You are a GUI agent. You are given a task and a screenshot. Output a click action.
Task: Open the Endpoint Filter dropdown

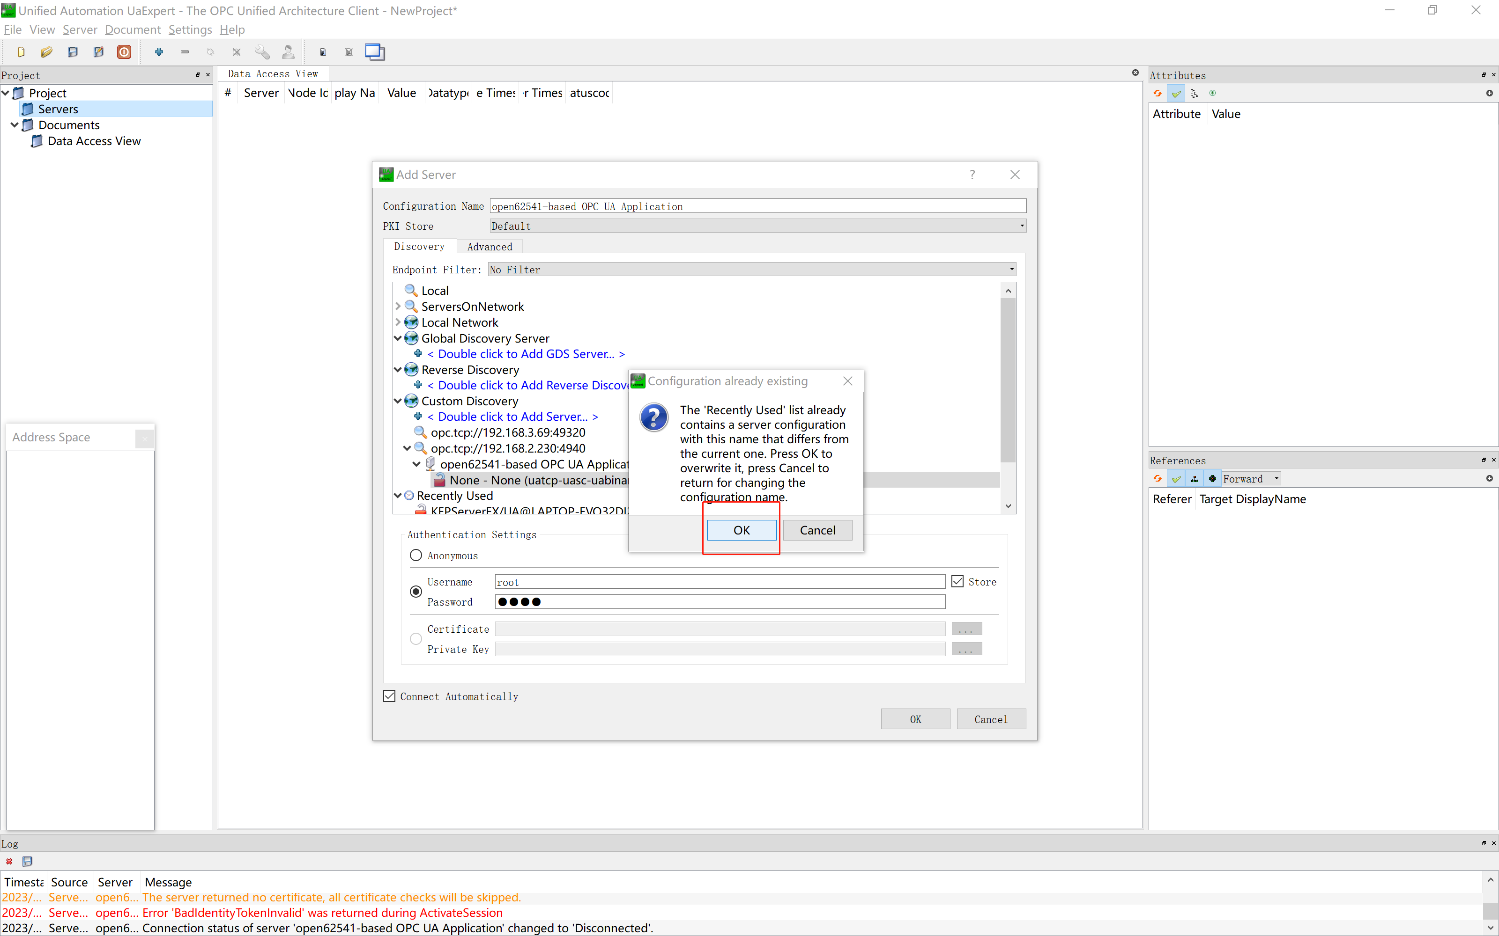[x=751, y=269]
